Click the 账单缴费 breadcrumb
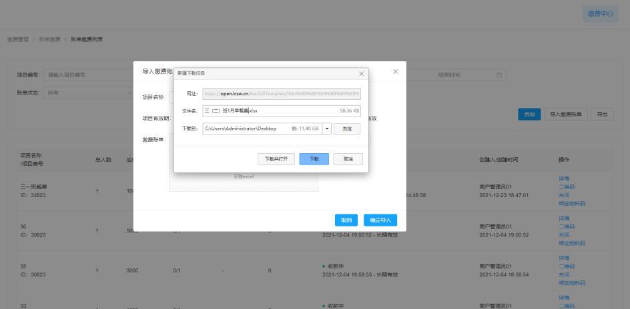 [x=50, y=39]
